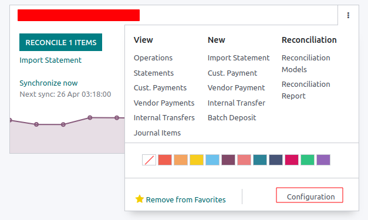Image resolution: width=368 pixels, height=220 pixels.
Task: Select Batch Deposit under New
Action: pyautogui.click(x=232, y=118)
